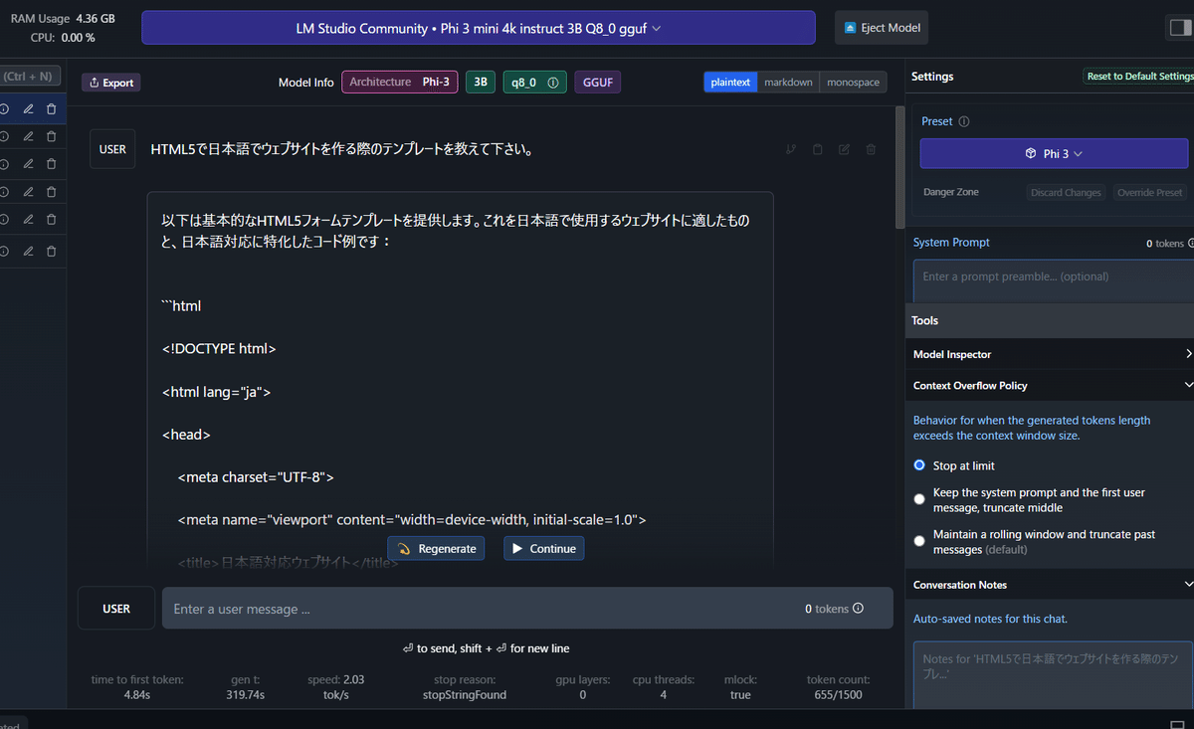Toggle the right sidebar panel icon

(1179, 28)
